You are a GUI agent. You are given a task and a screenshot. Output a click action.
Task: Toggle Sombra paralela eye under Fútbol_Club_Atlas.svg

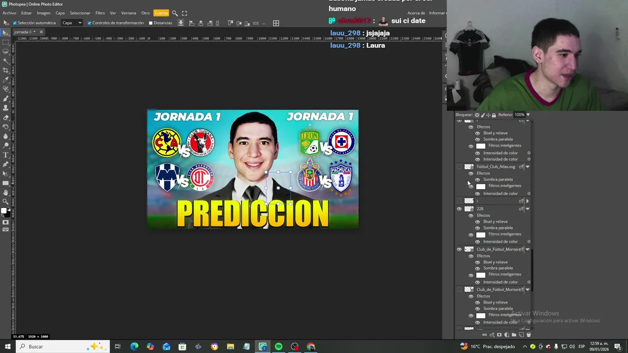[477, 179]
